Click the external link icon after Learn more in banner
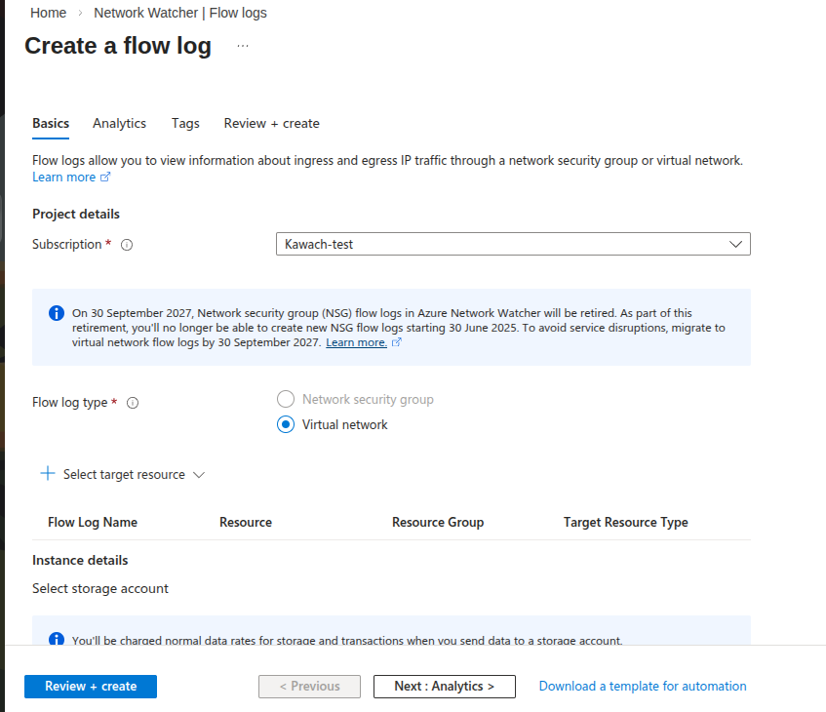This screenshot has height=712, width=826. pos(397,341)
